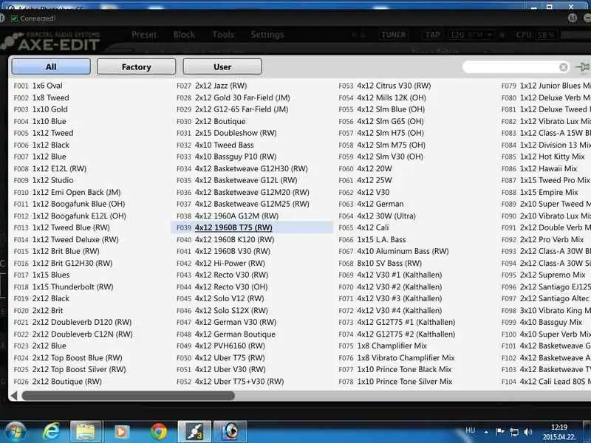
Task: Select F043 4x12 Recto V30 (RW)
Action: (222, 275)
